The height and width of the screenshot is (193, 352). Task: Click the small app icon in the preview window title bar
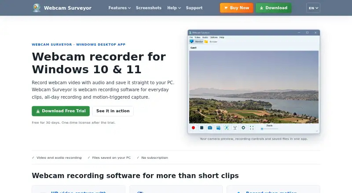pos(191,33)
